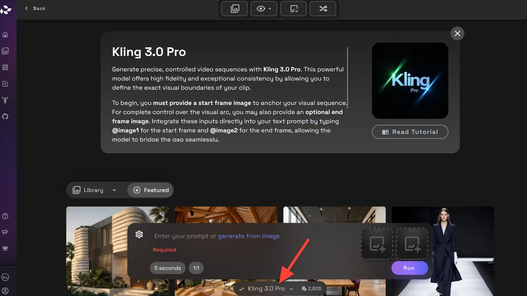Open the GitHub icon in sidebar
This screenshot has height=296, width=527.
click(5, 116)
